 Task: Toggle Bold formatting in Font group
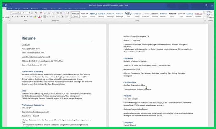point(12,17)
